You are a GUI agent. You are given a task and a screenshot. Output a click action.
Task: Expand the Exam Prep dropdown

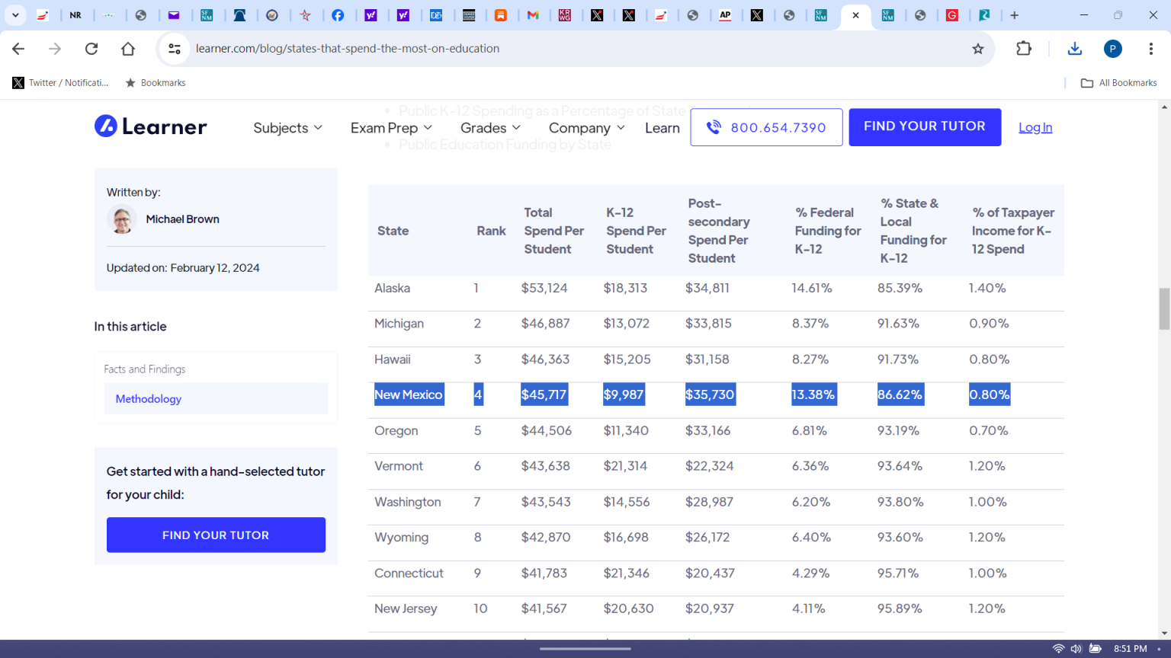click(391, 128)
